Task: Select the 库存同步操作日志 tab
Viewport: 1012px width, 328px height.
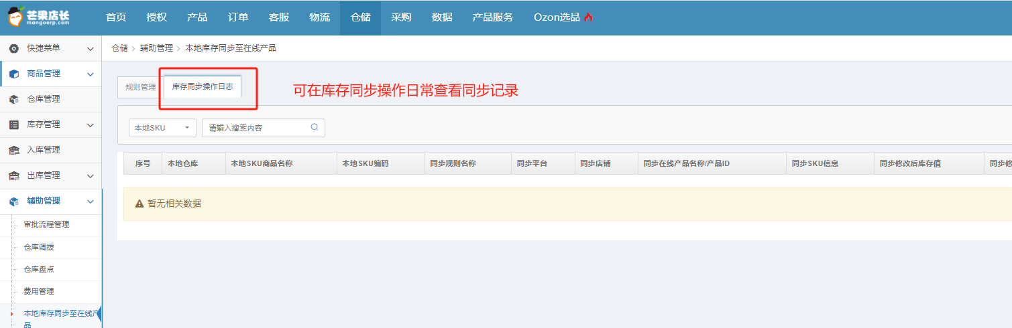Action: point(202,87)
